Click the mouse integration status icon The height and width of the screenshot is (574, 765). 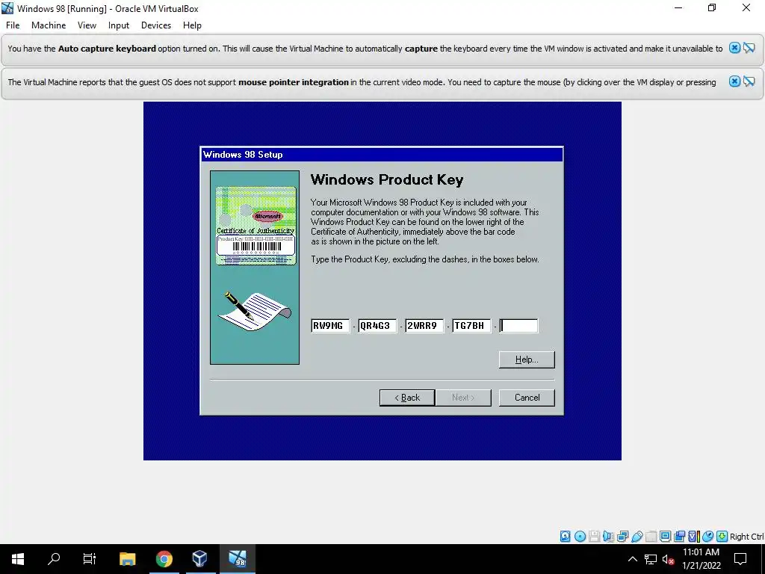708,537
